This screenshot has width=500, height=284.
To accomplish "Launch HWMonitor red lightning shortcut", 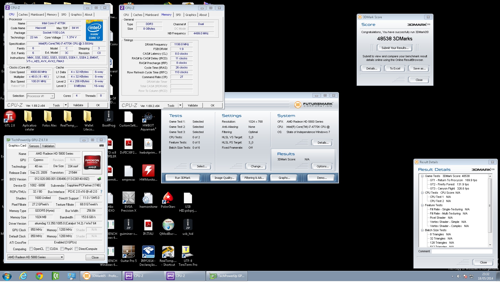I will coord(148,173).
